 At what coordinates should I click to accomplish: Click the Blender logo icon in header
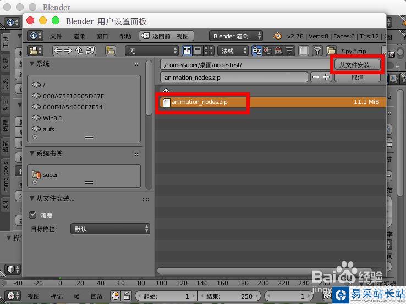tap(277, 36)
